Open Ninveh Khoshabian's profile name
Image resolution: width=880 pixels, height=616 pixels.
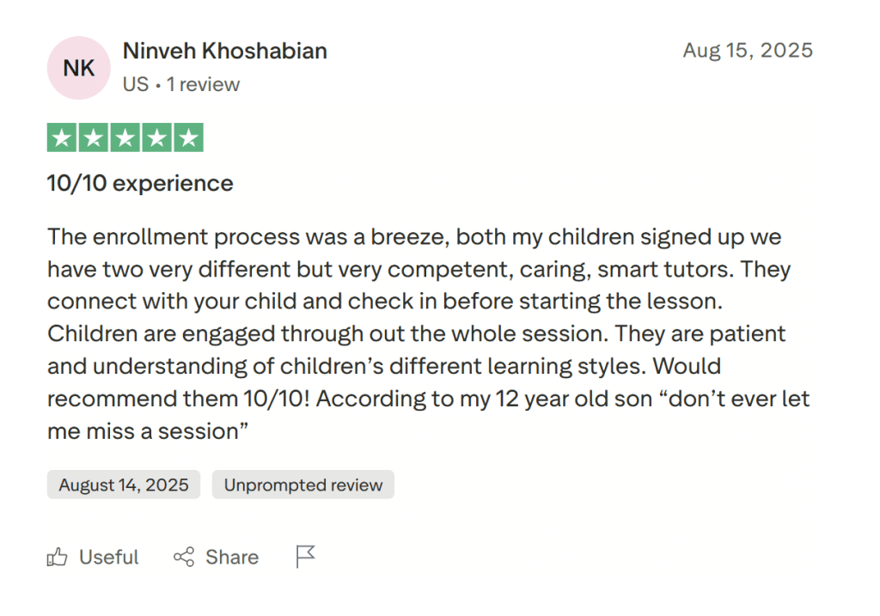(224, 51)
